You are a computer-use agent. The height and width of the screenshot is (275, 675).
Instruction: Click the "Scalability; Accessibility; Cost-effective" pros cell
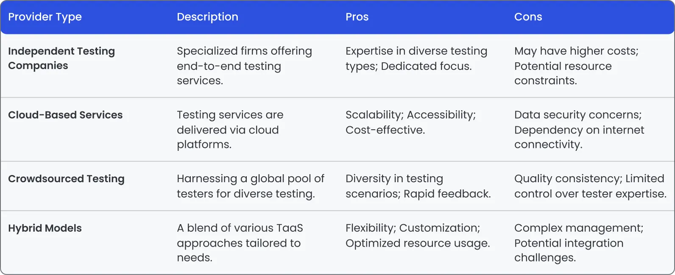(x=410, y=122)
